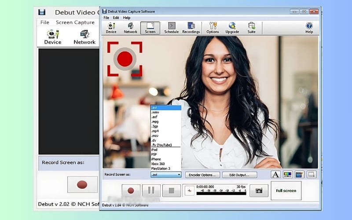Choose .mp4 in the format list
This screenshot has height=220, width=352.
tap(166, 131)
